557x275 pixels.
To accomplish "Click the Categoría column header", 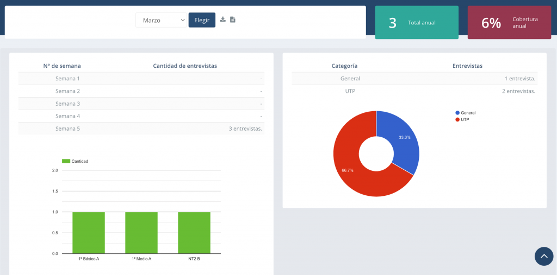I will click(x=344, y=66).
